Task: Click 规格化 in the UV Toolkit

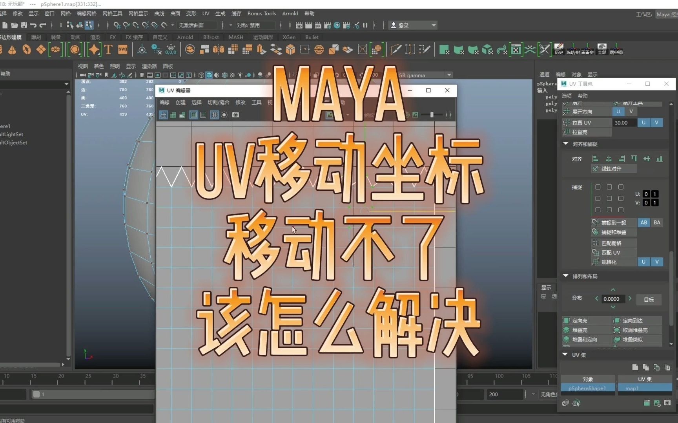Action: coord(609,262)
